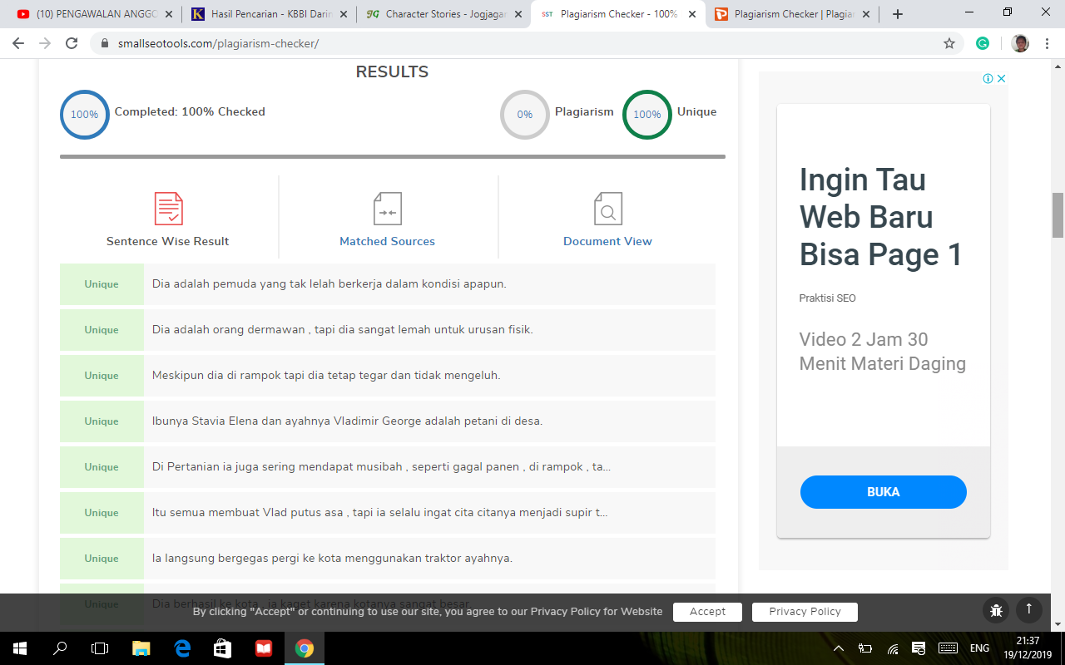The height and width of the screenshot is (665, 1065).
Task: Open Microsoft Edge from the taskbar
Action: coord(182,648)
